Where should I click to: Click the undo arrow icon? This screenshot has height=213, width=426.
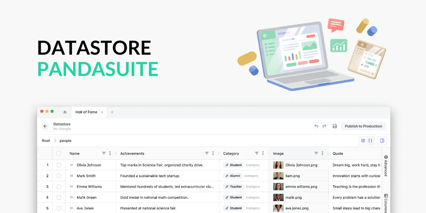pyautogui.click(x=316, y=126)
